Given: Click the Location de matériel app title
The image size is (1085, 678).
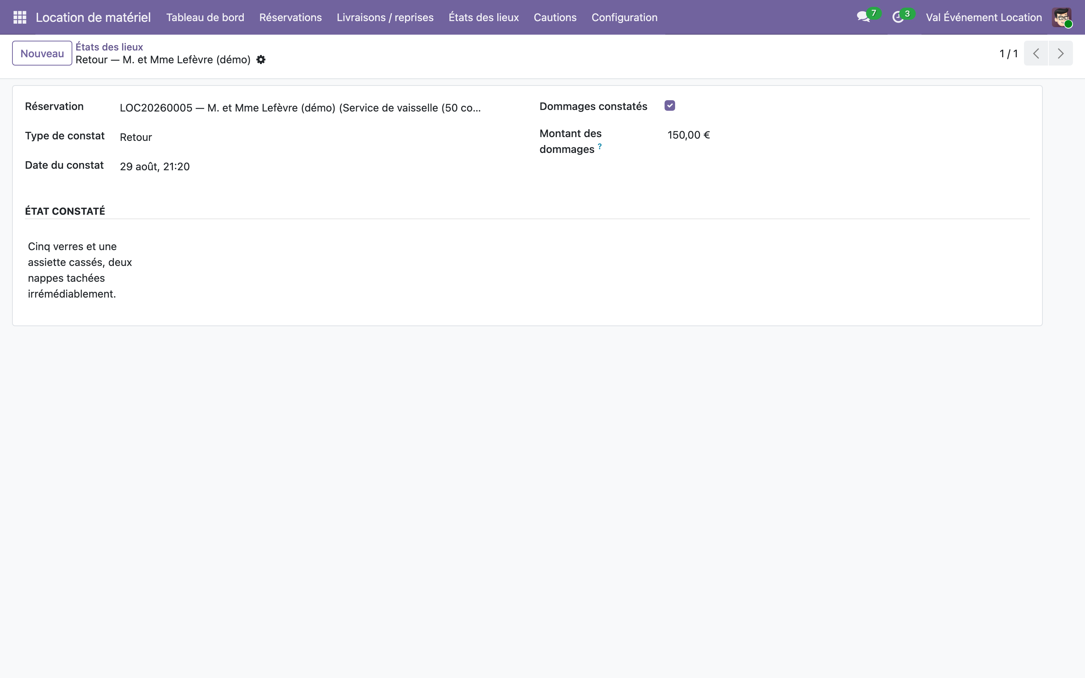Looking at the screenshot, I should click(93, 17).
